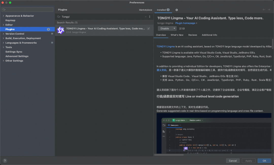The width and height of the screenshot is (274, 165).
Task: Click the Languages & Frameworks project-level icon
Action: [52, 43]
